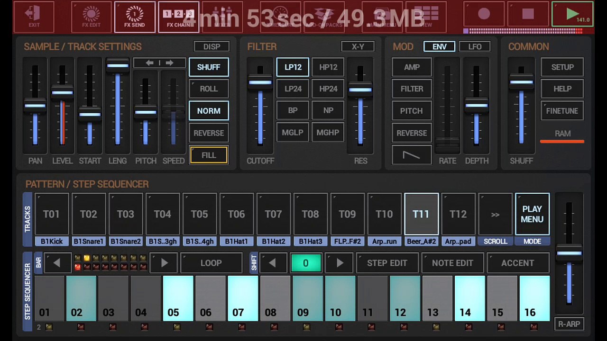
Task: Select track T01 B1Kick
Action: [52, 214]
